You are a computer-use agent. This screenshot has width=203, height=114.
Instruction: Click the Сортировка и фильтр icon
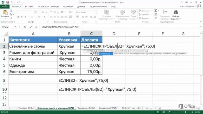(x=165, y=12)
